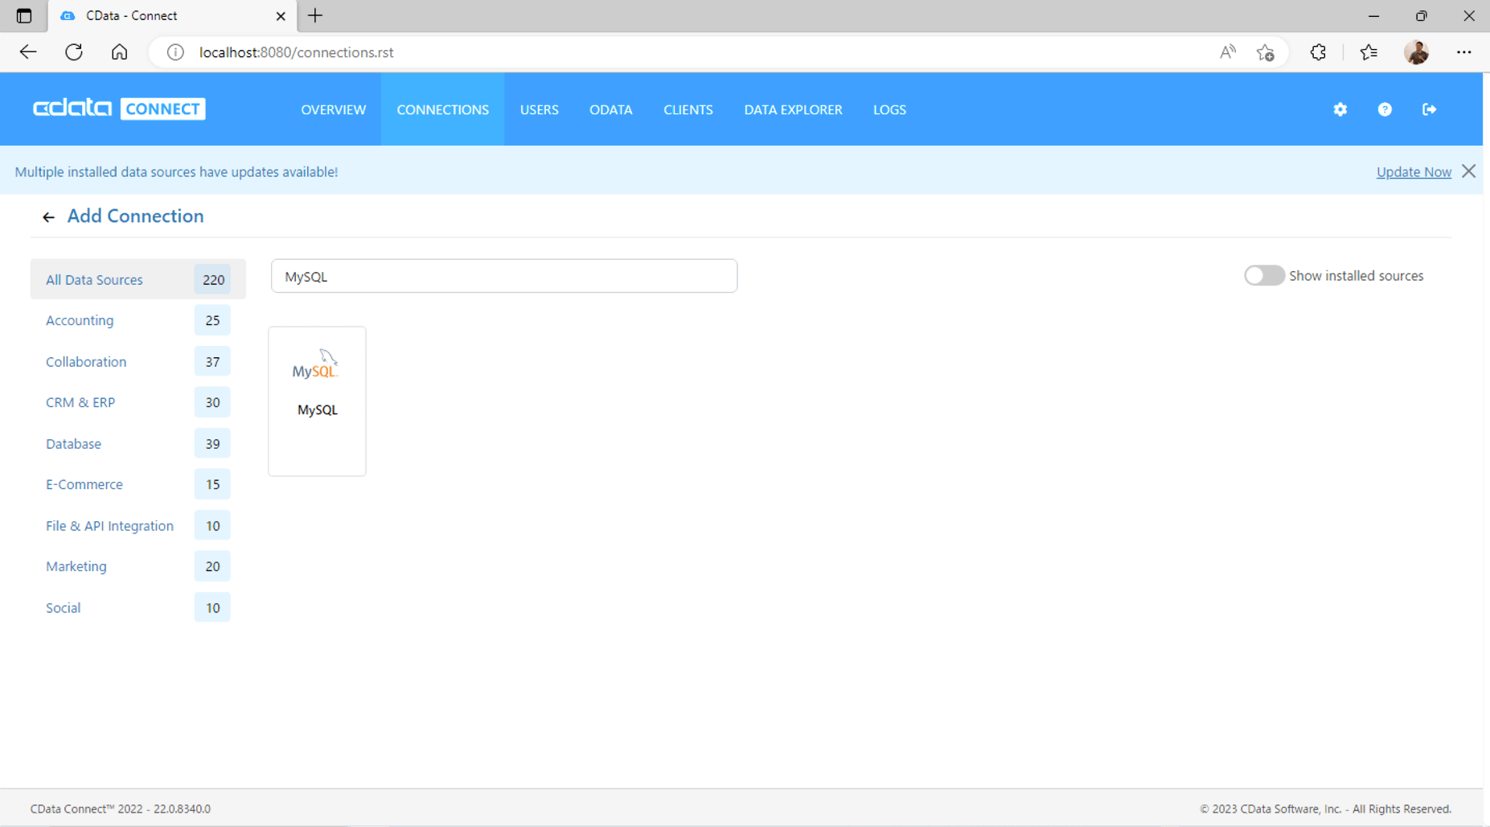
Task: Click the back arrow beside Add Connection
Action: point(48,217)
